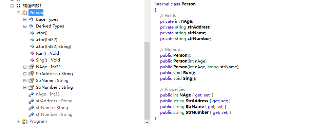Screen dimensions: 332x124
Task: Click the 构造函数1 namespace braces icon
Action: pos(18,6)
